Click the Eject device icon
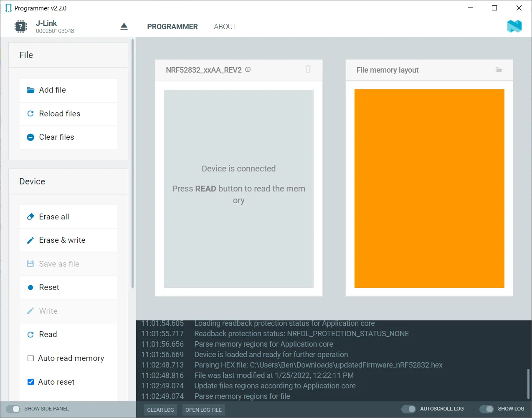The image size is (532, 418). (124, 26)
